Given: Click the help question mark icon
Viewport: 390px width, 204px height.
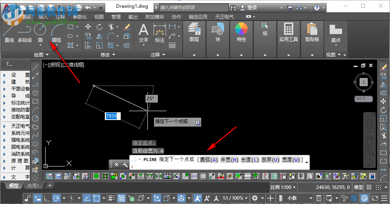Looking at the screenshot, I should point(316,8).
